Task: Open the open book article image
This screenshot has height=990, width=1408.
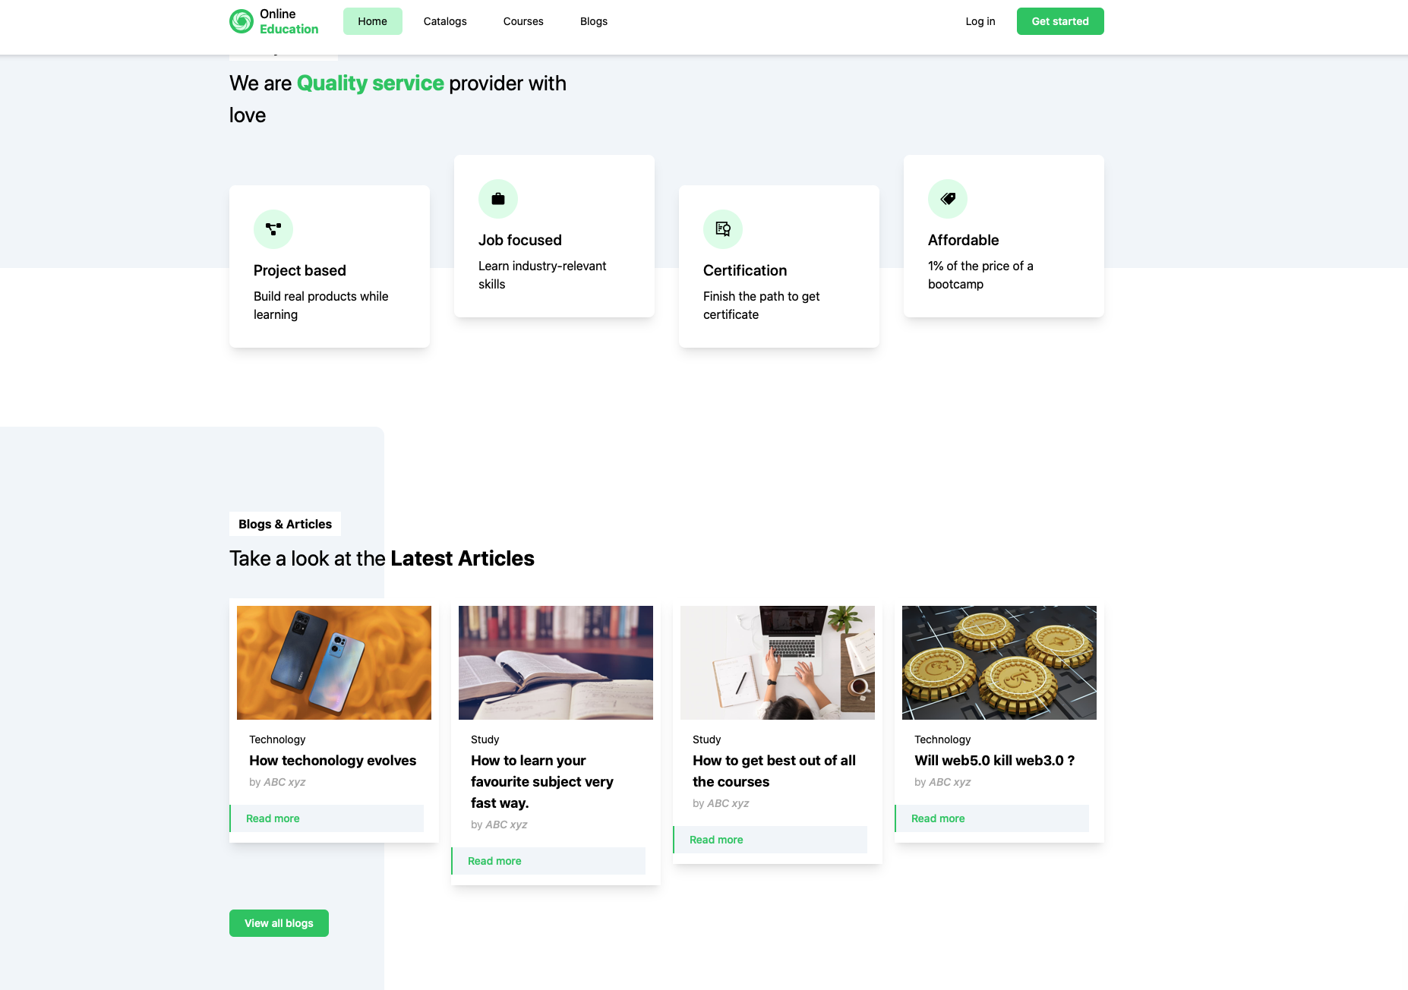Action: coord(555,662)
